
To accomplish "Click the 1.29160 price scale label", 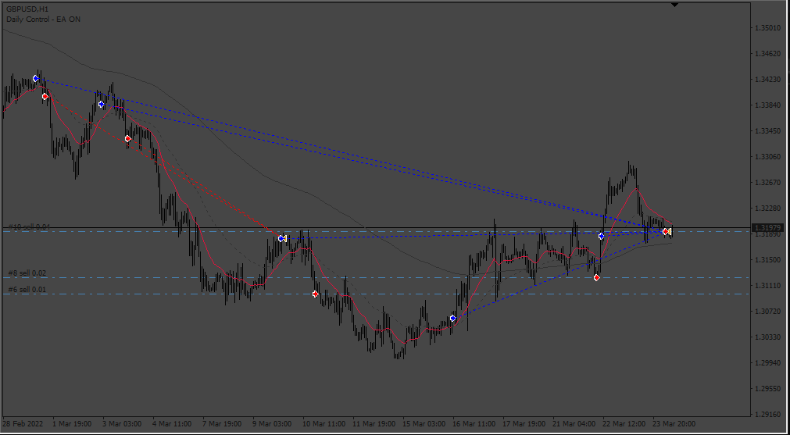I will pyautogui.click(x=768, y=414).
